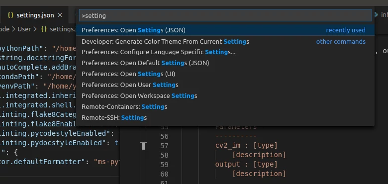Click line number 58 in the gutter
The image size is (388, 184).
pos(164,155)
